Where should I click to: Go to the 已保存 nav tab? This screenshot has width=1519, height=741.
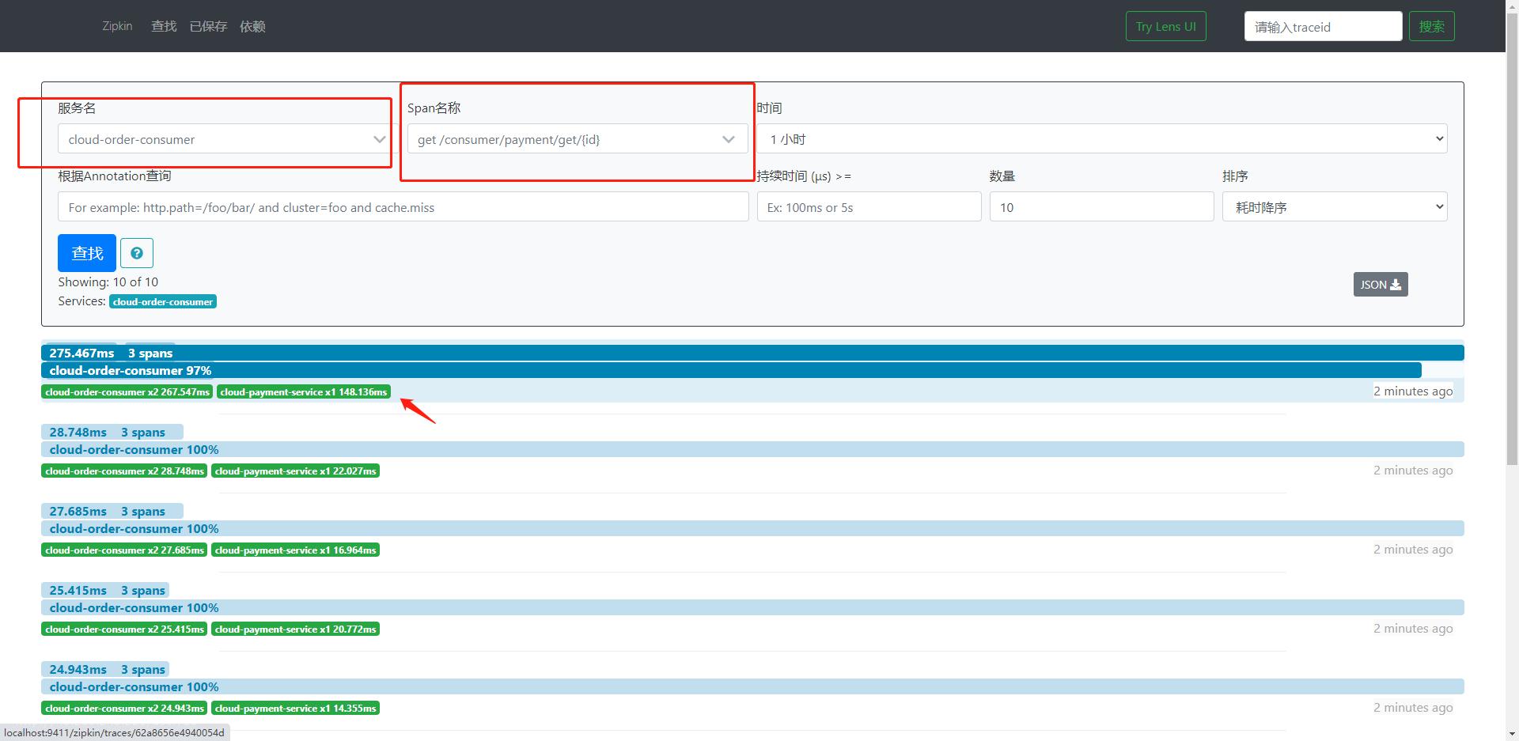(208, 26)
